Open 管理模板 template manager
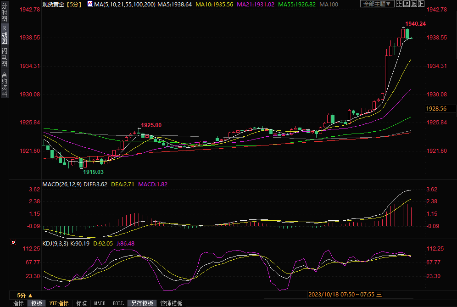This screenshot has height=307, width=457. click(171, 303)
